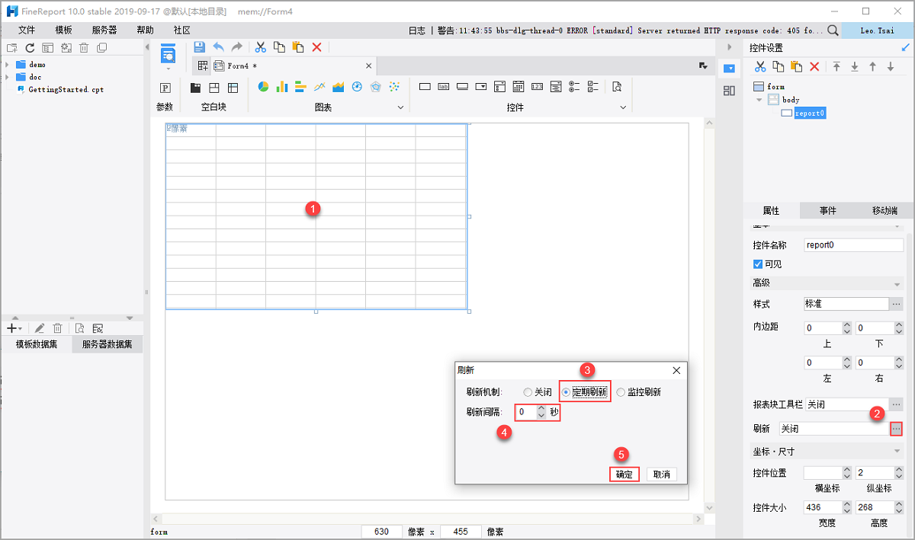This screenshot has width=915, height=540.
Task: Collapse the body node in widget tree
Action: click(759, 100)
